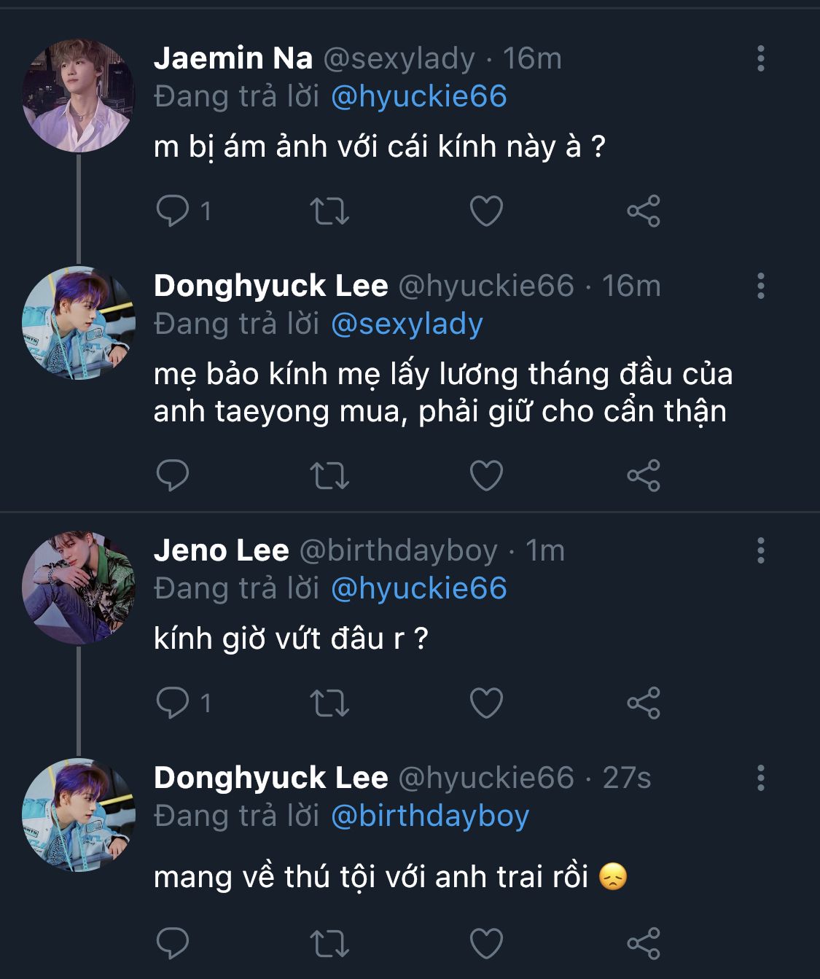Open more options on Jeno Lee's tweet

click(x=761, y=550)
